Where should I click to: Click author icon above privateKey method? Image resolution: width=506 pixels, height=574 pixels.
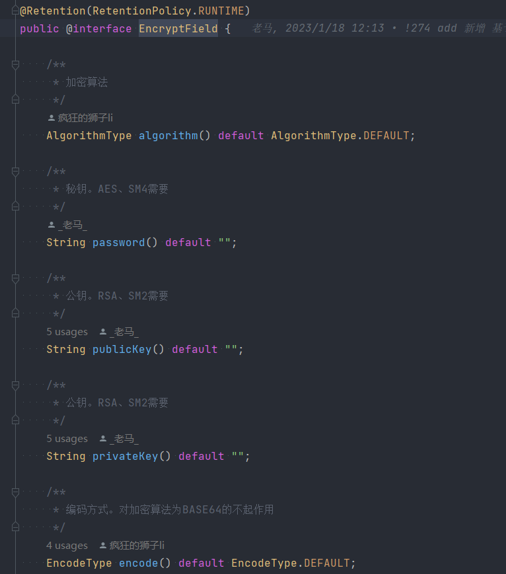pyautogui.click(x=103, y=439)
